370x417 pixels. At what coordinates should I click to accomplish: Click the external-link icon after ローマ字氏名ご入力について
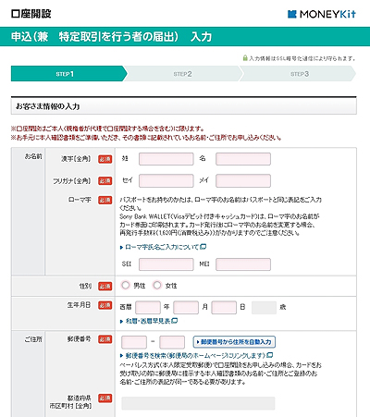point(203,247)
